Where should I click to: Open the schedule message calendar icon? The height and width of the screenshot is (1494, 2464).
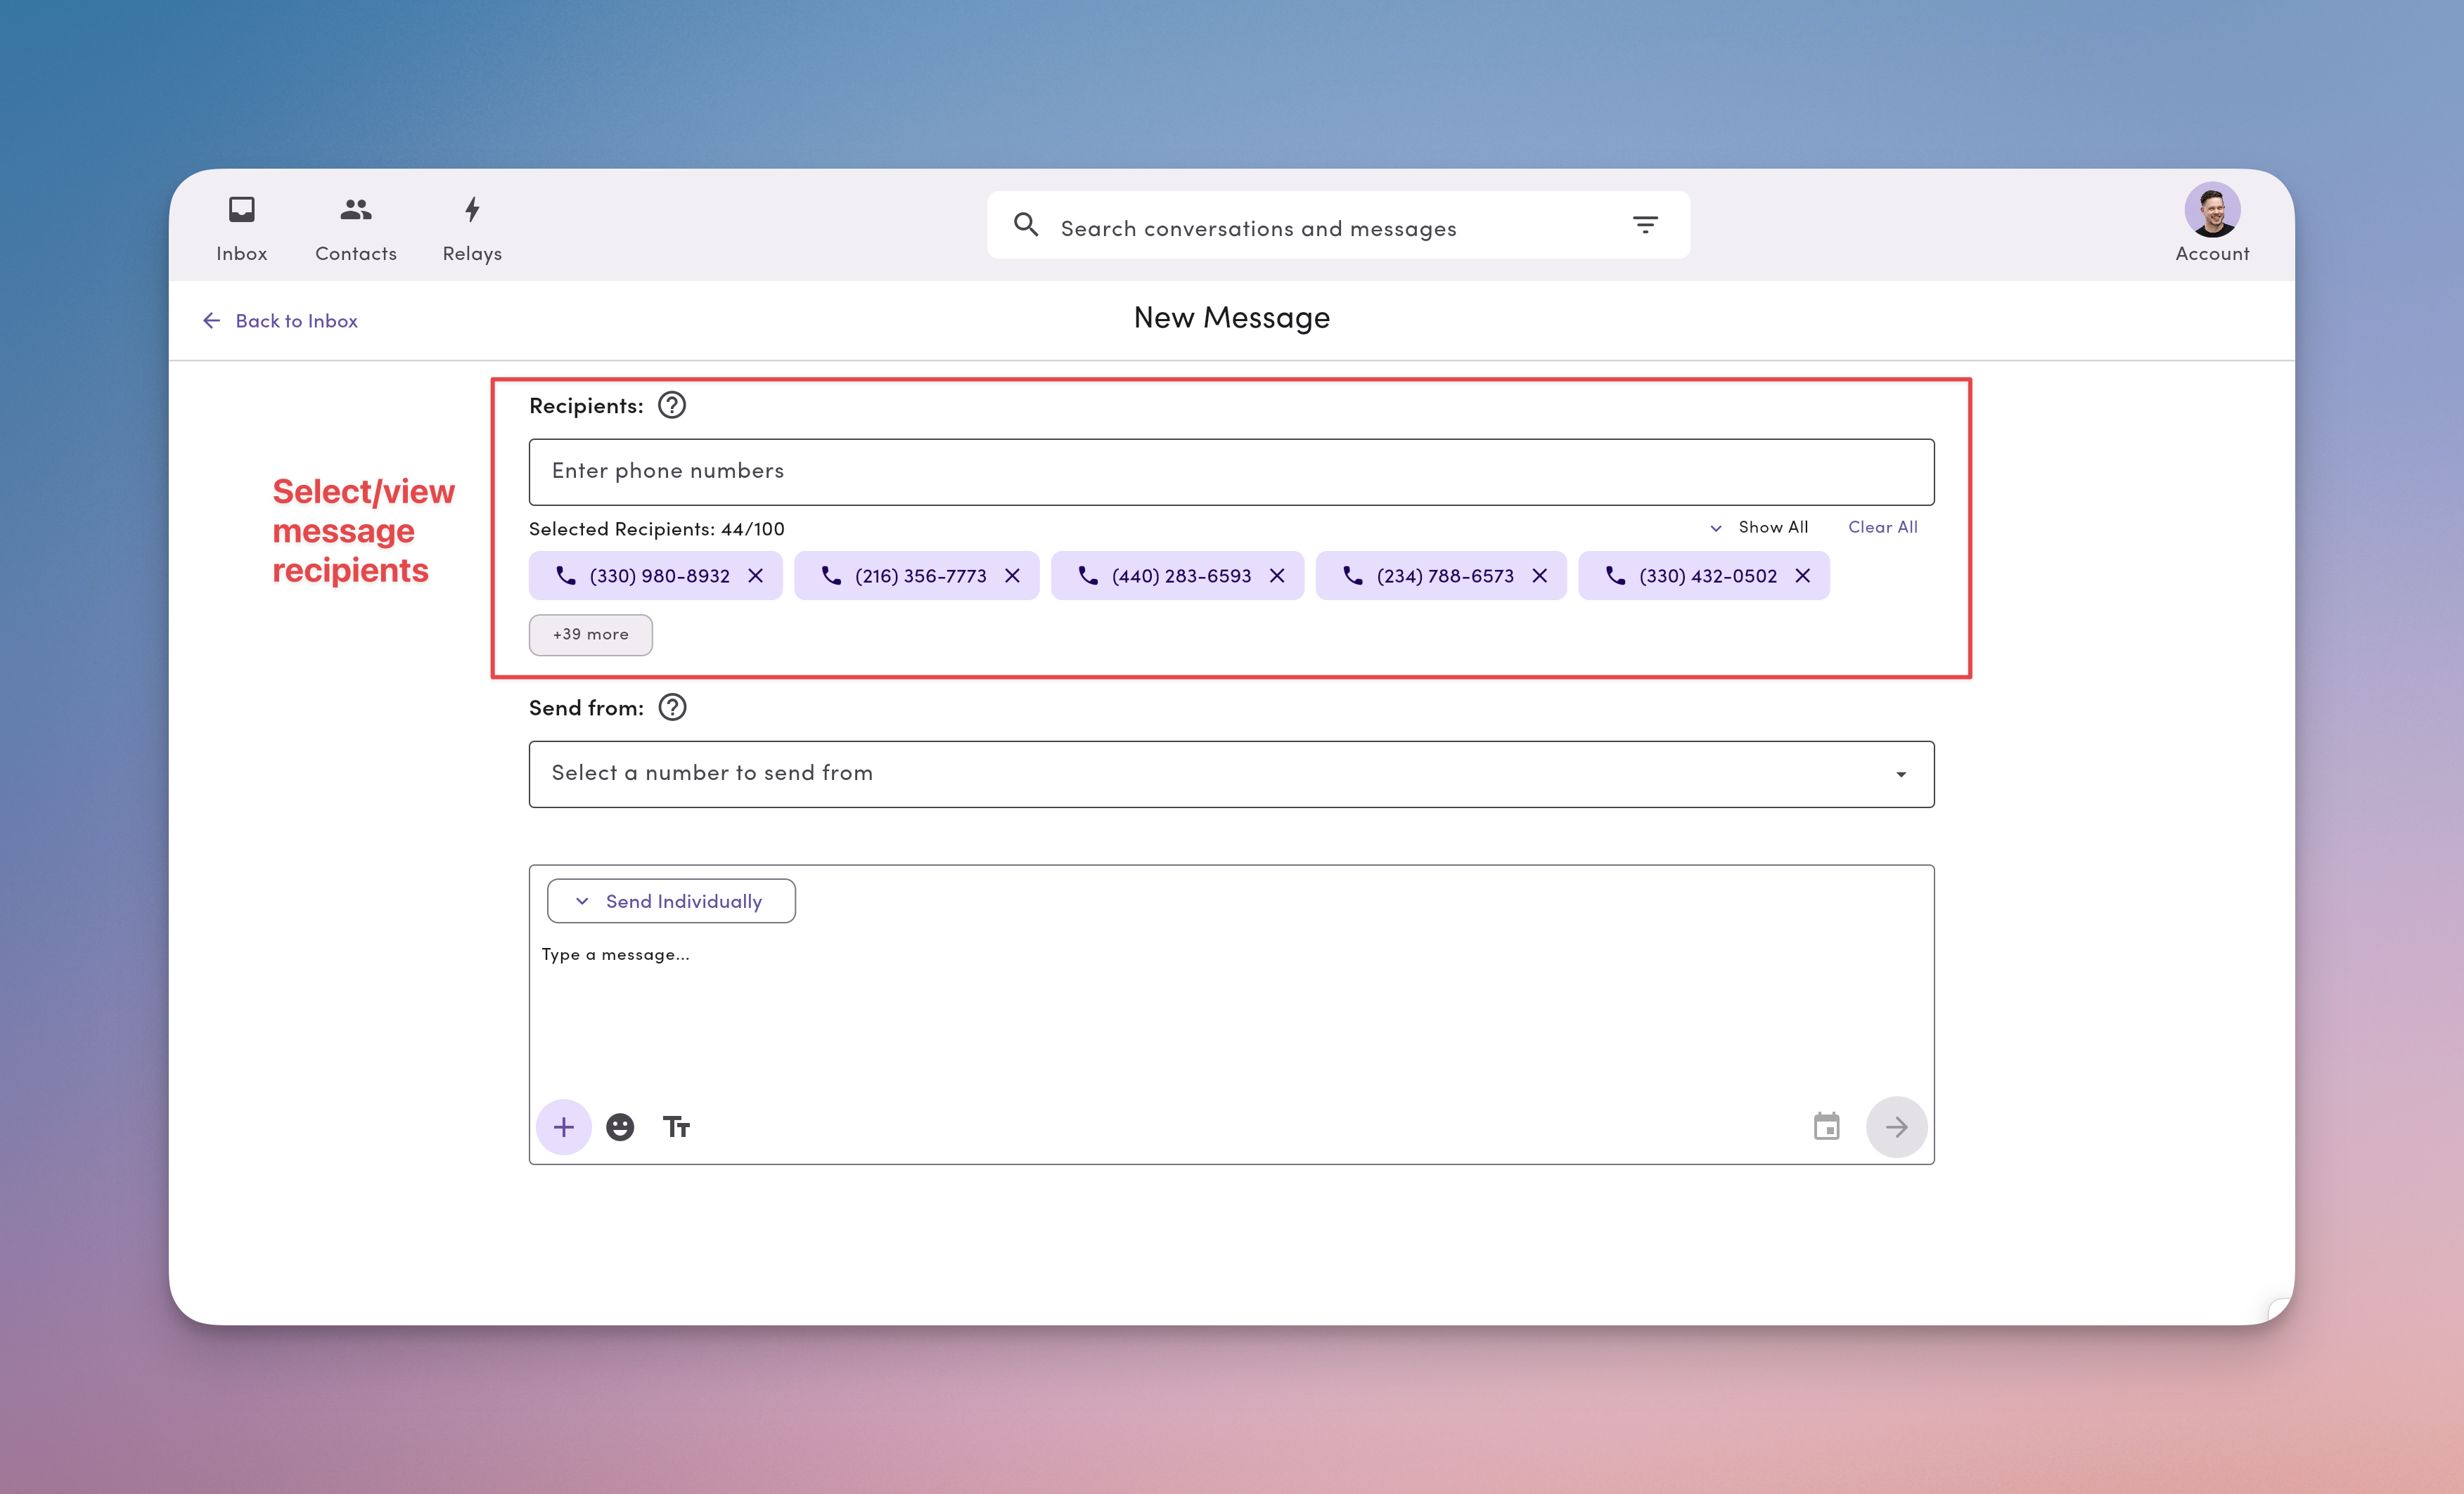click(x=1827, y=1126)
